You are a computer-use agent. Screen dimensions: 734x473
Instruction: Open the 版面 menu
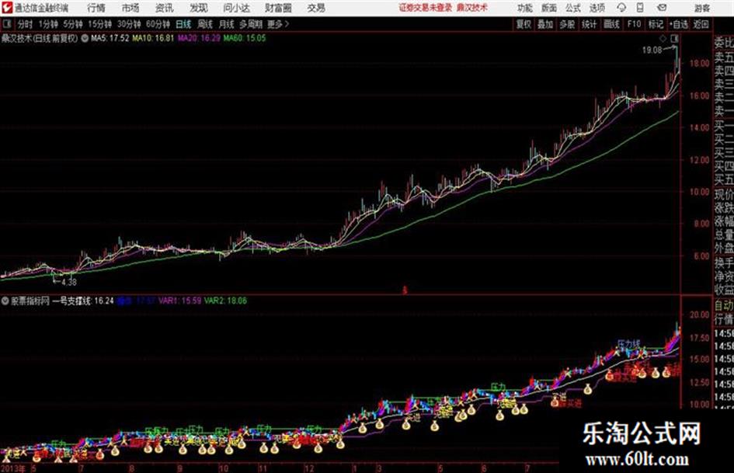(548, 8)
